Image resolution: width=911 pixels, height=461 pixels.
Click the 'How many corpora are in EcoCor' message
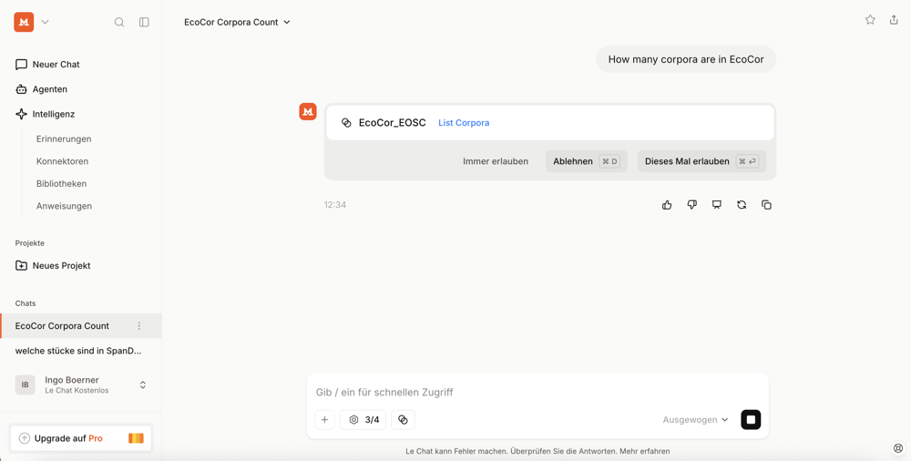coord(686,59)
